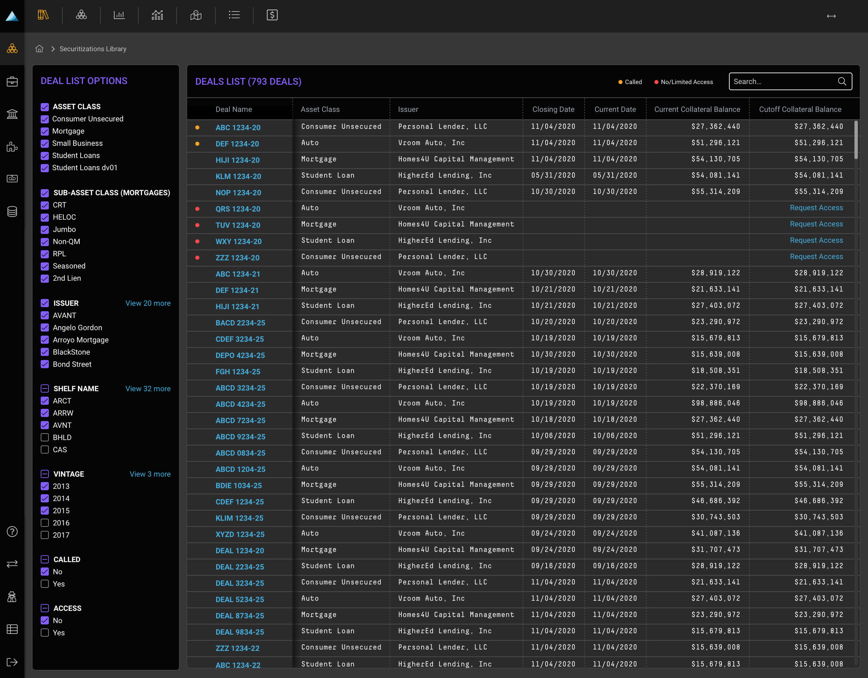This screenshot has width=868, height=678.
Task: Click the horizontal expand arrows icon
Action: pyautogui.click(x=831, y=16)
